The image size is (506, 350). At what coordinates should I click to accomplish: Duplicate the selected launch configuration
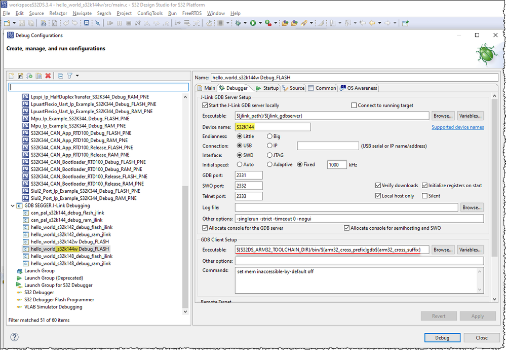click(x=38, y=76)
